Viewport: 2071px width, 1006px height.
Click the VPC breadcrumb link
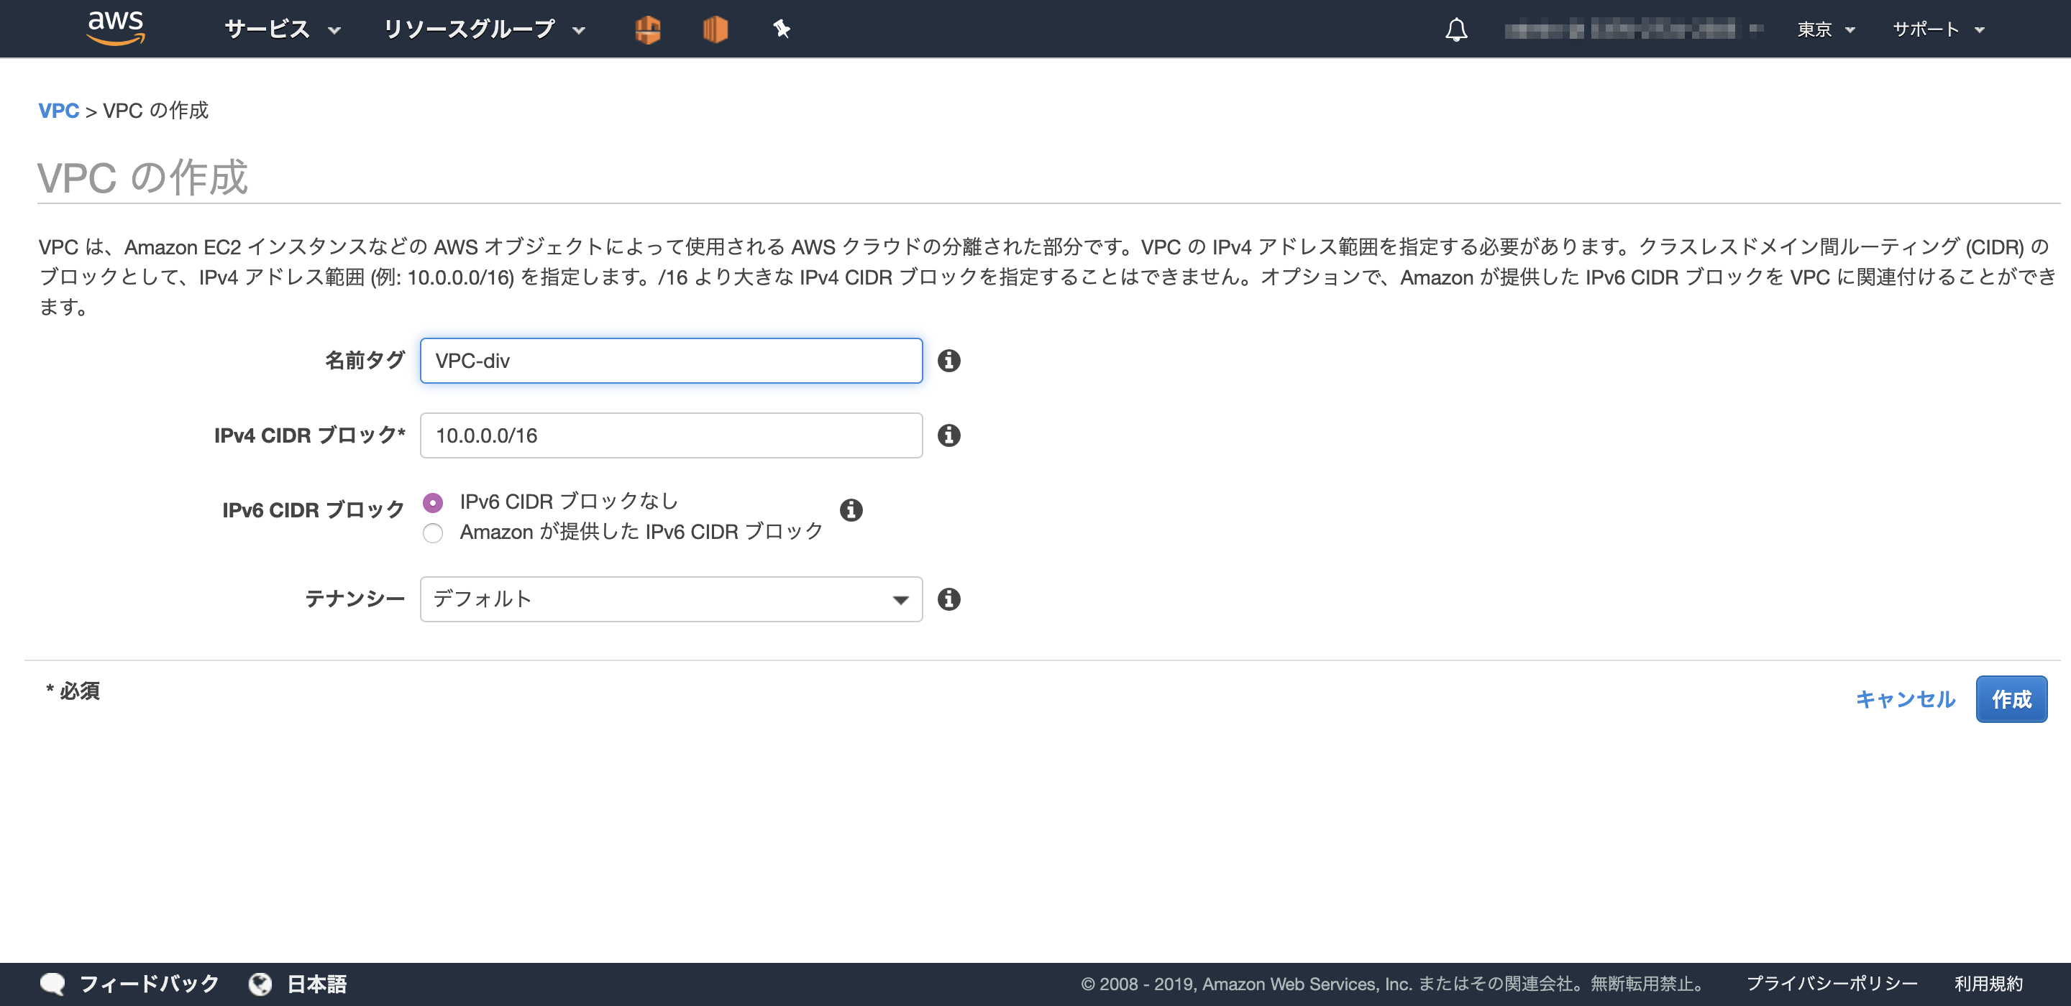pos(59,110)
